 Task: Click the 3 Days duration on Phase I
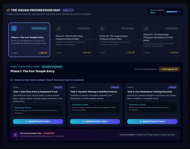[14, 53]
